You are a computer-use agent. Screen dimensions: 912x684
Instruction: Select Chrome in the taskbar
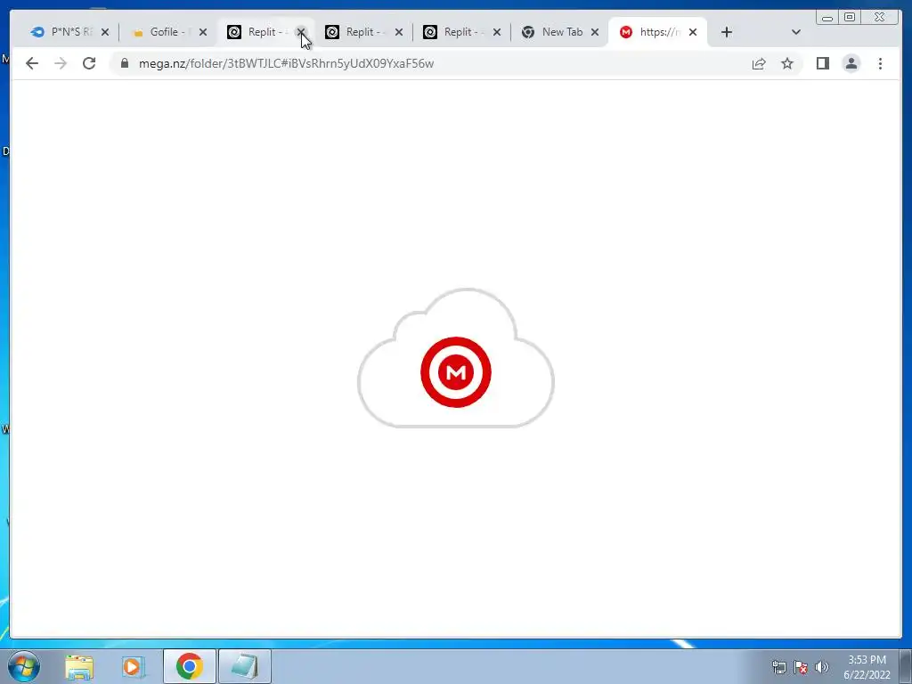point(189,666)
